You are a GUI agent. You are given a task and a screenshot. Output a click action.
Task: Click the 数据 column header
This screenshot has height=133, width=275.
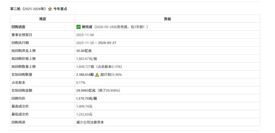coord(168,19)
